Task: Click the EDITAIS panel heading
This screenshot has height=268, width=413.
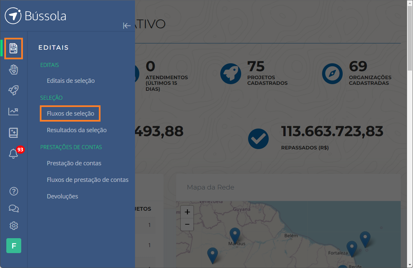Action: [x=53, y=48]
